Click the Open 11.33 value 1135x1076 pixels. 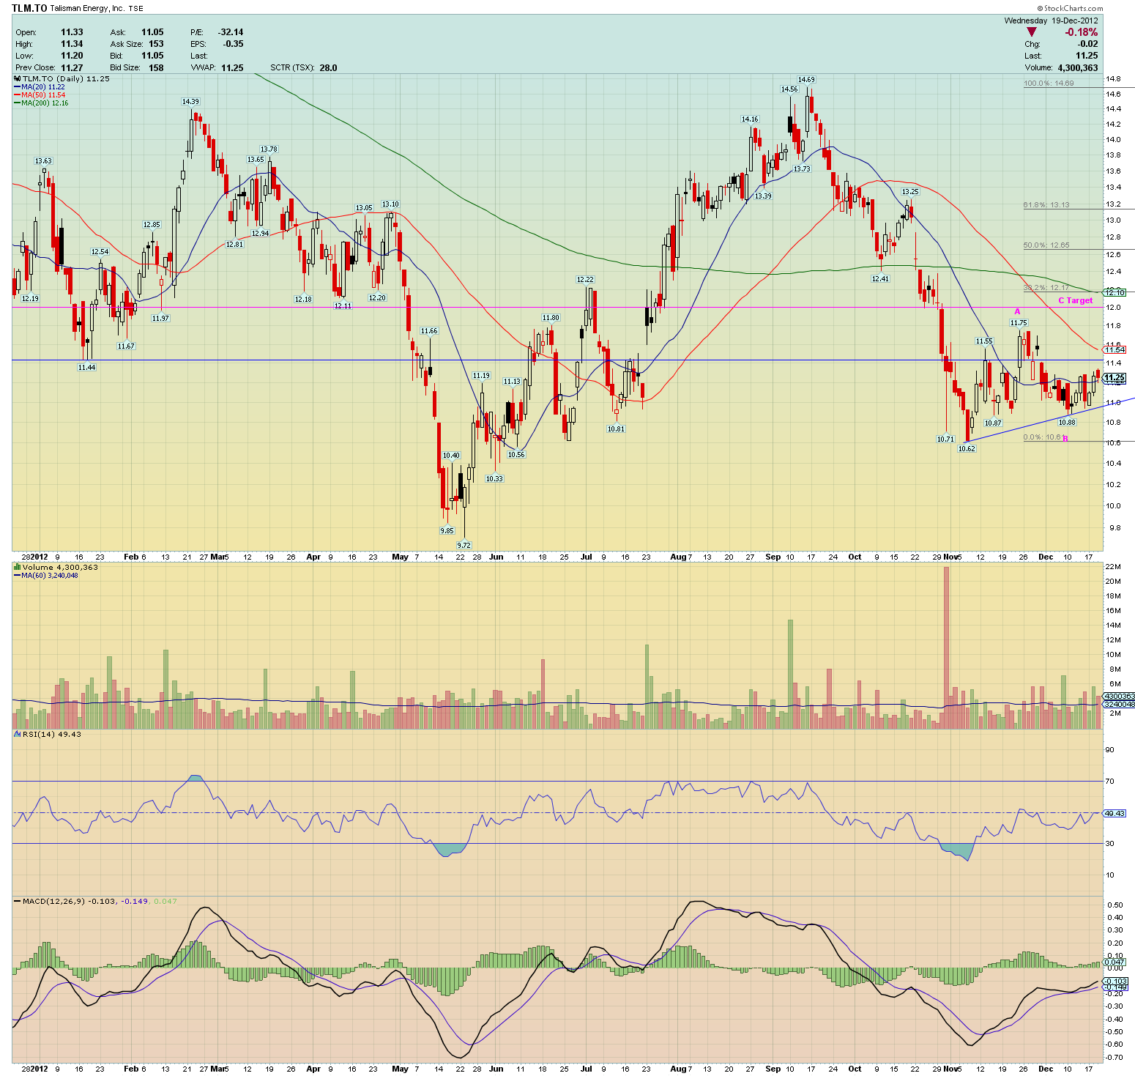tap(72, 32)
